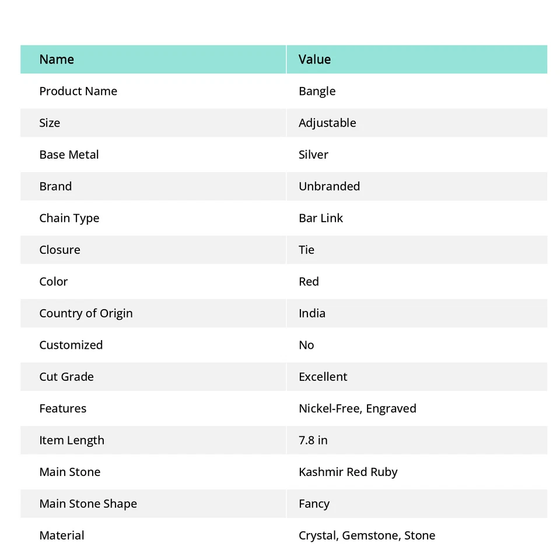This screenshot has width=560, height=560.
Task: Click the Nickel-Free, Engraved features value
Action: tap(358, 408)
